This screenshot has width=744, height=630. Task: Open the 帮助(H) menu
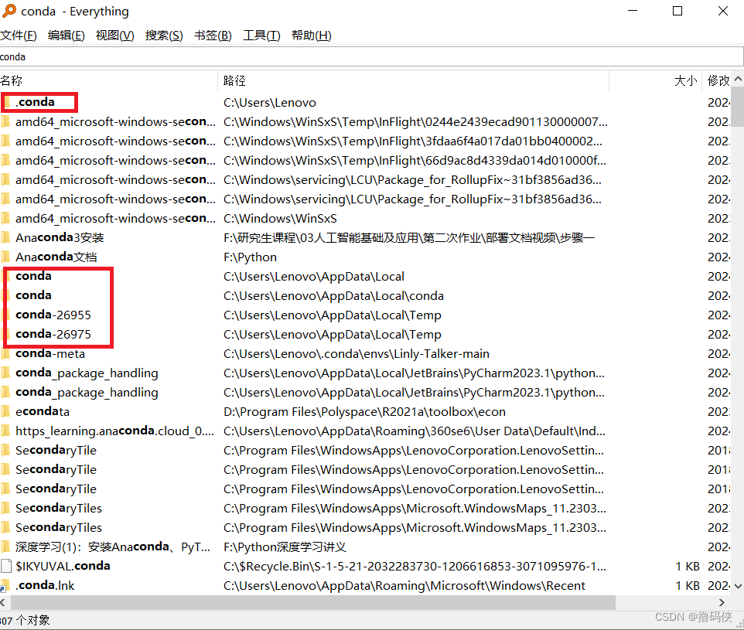point(311,36)
